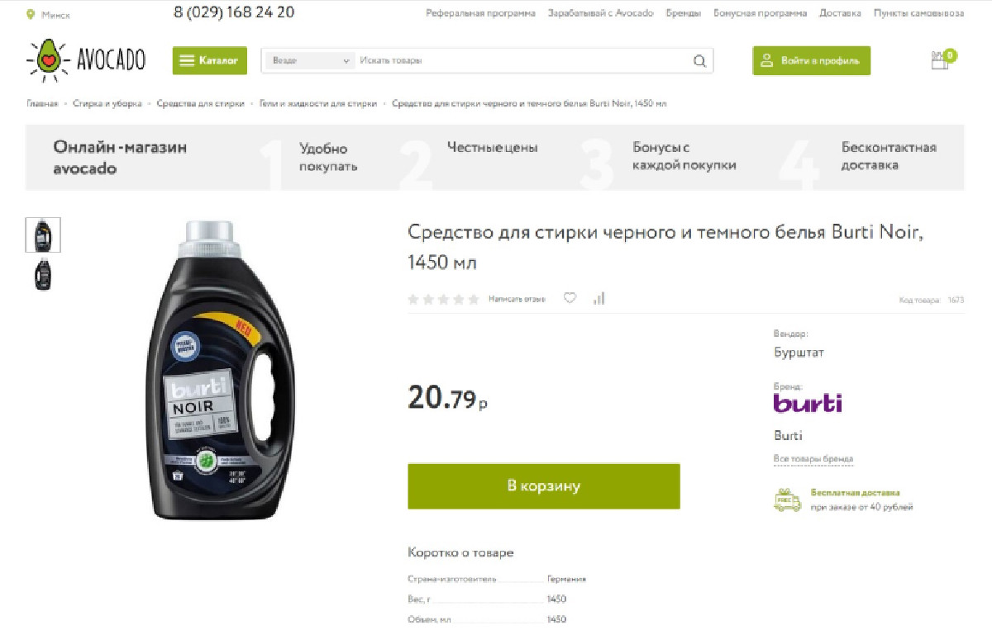Viewport: 992px width, 630px height.
Task: Click the free delivery truck icon
Action: (787, 500)
